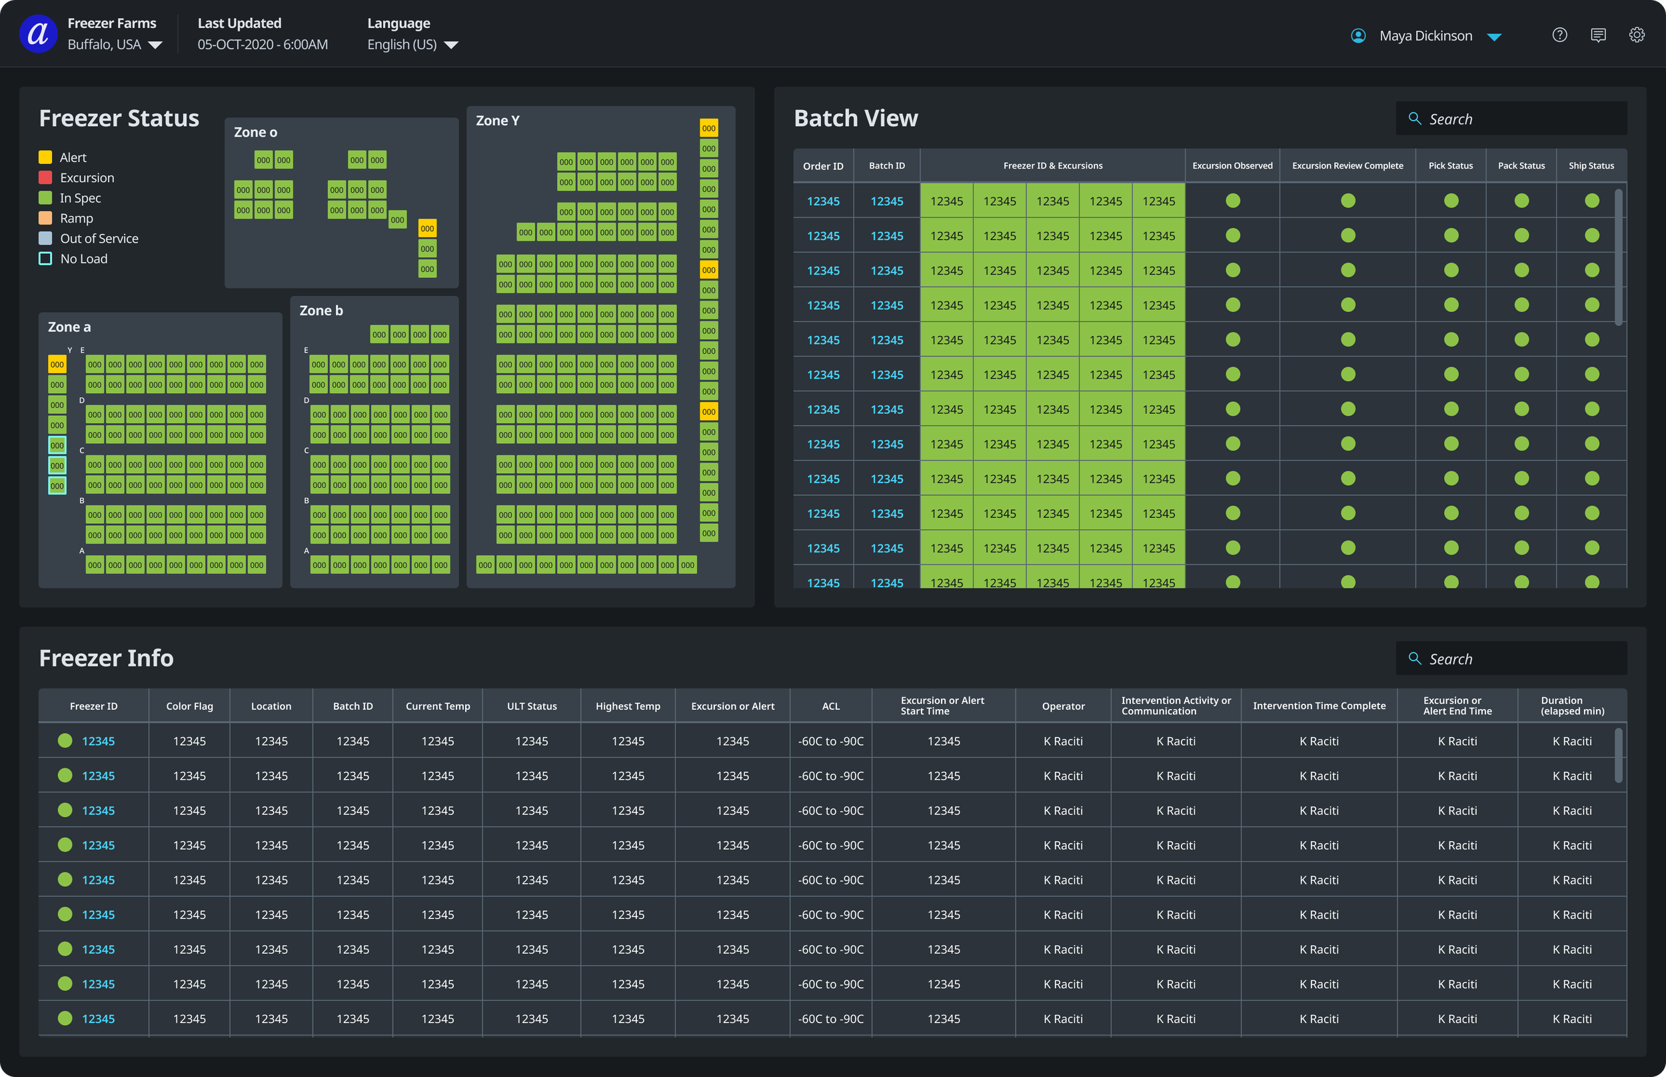Select yellow alert freezer in Zone o
Screen dimensions: 1666x1077
427,229
